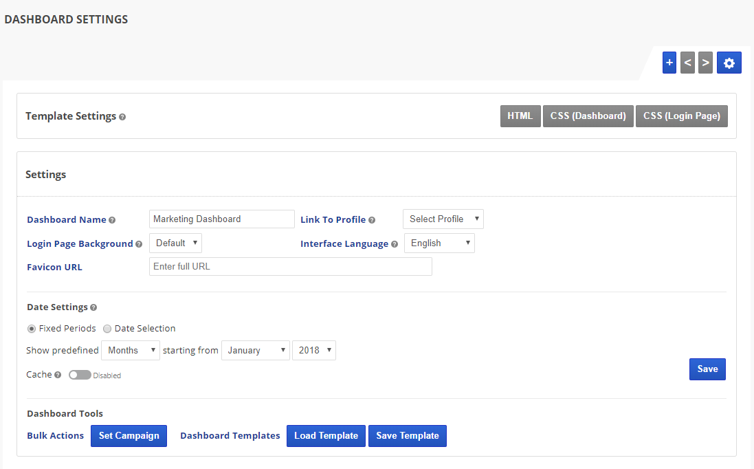Image resolution: width=754 pixels, height=469 pixels.
Task: Click help icon beside Template Settings
Action: pos(122,117)
